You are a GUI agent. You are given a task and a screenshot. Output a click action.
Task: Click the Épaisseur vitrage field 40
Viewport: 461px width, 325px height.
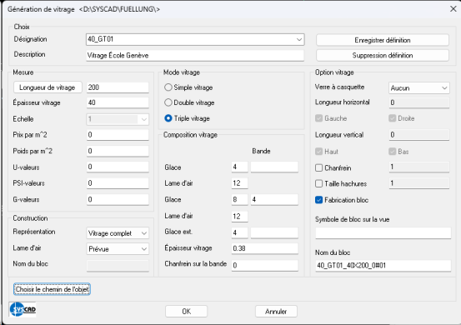[118, 102]
